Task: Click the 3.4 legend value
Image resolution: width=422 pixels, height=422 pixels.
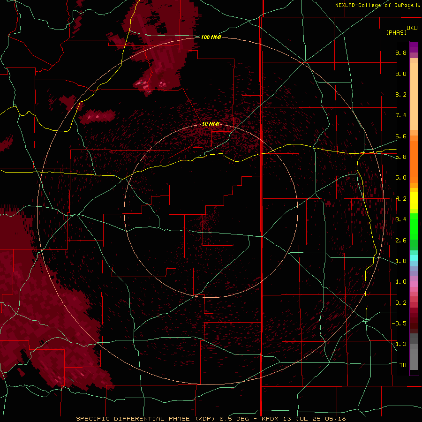Action: click(x=401, y=219)
